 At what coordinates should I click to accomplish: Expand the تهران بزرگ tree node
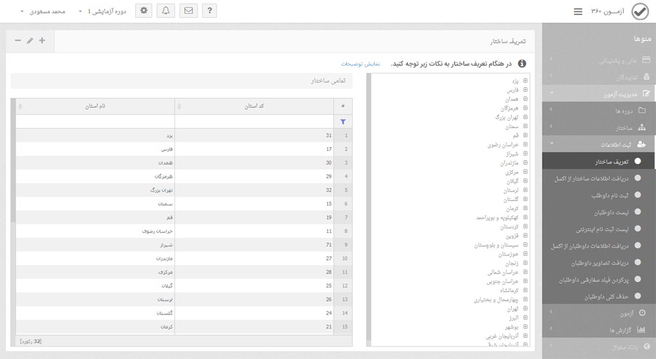(525, 117)
